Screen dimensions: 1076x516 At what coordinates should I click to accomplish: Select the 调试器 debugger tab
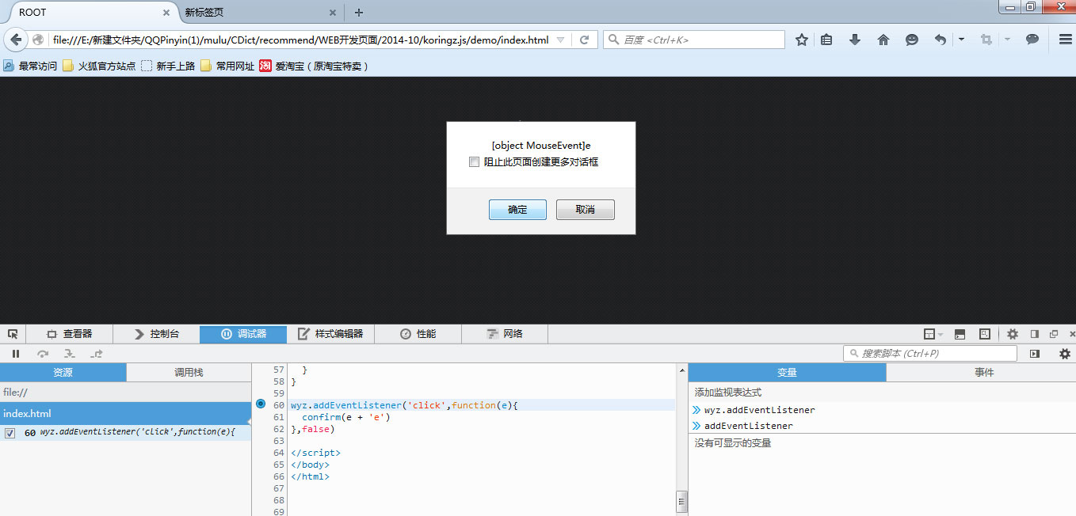pos(243,334)
